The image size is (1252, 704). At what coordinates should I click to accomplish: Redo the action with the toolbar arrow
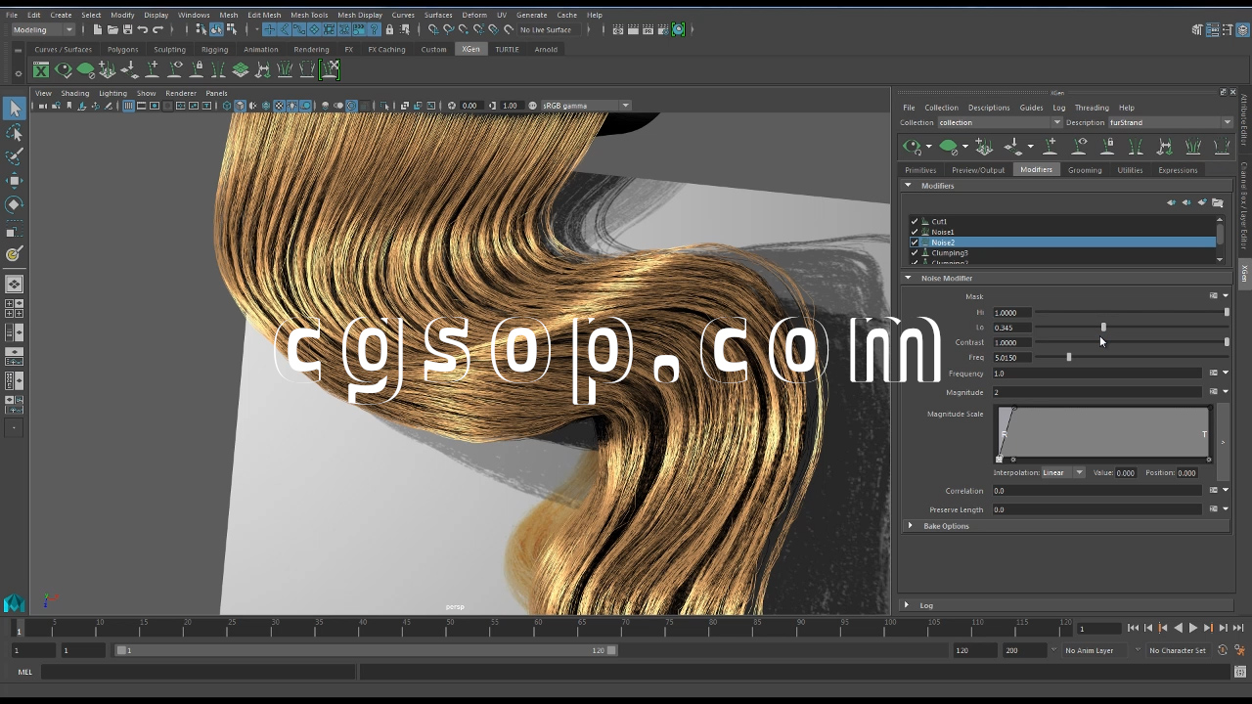[157, 29]
